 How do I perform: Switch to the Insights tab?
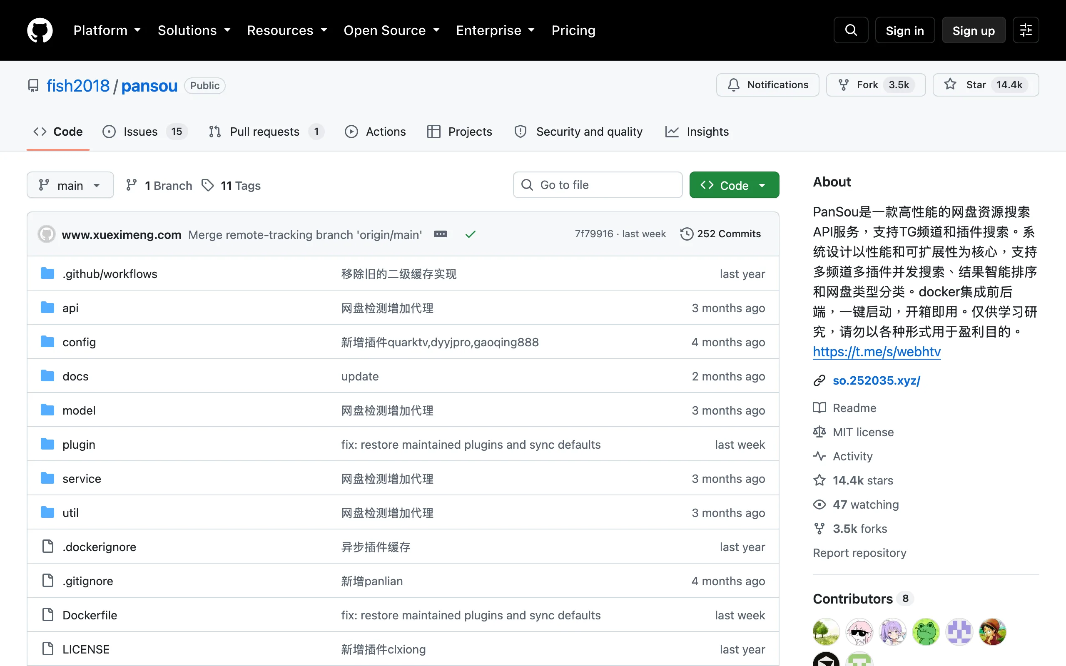[697, 131]
